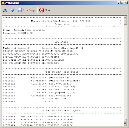This screenshot has width=129, height=128.
Task: Click the stack row starting F78F24D4
Action: point(38,122)
